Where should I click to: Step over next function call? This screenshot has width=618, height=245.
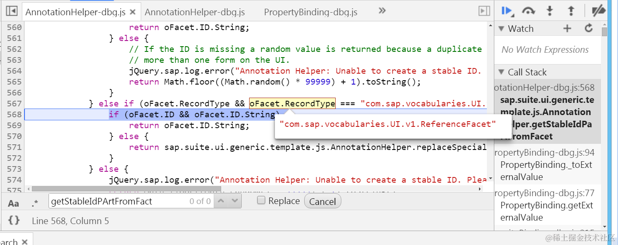point(528,11)
